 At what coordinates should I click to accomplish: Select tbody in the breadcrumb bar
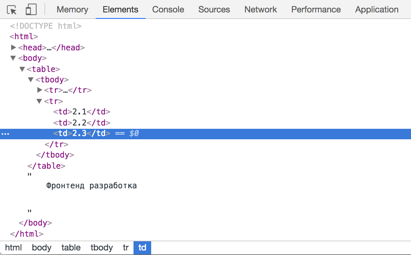pyautogui.click(x=101, y=248)
